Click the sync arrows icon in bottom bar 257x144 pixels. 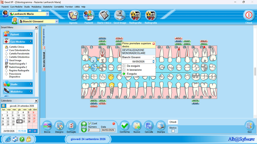tap(15, 139)
